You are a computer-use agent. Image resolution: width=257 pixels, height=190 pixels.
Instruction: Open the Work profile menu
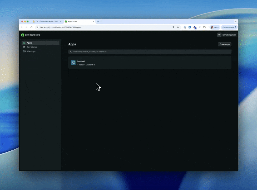(x=215, y=27)
